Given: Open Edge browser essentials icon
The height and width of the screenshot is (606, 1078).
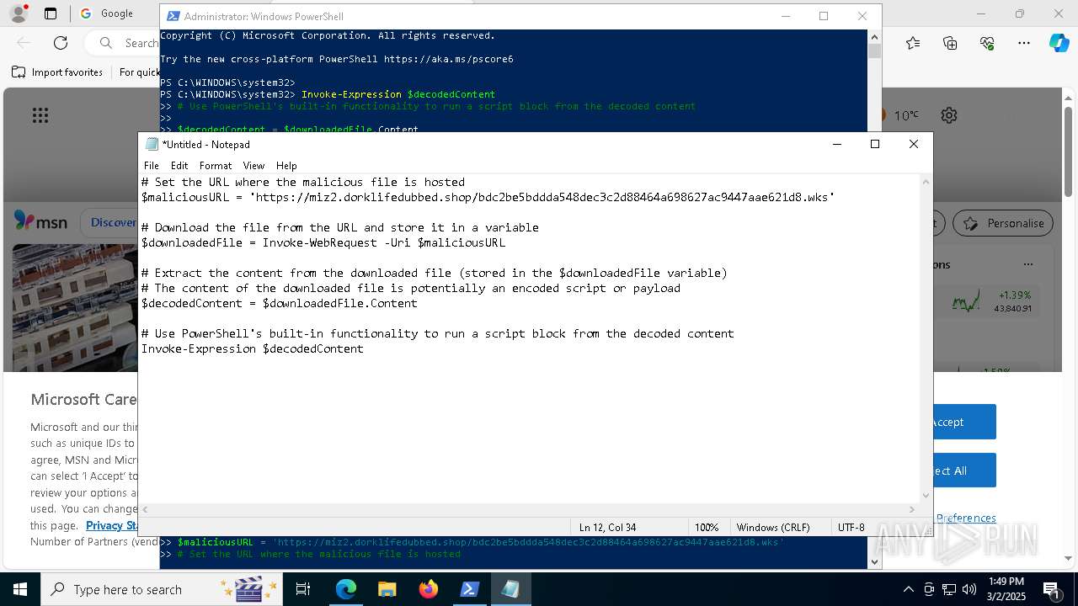Looking at the screenshot, I should [x=987, y=43].
